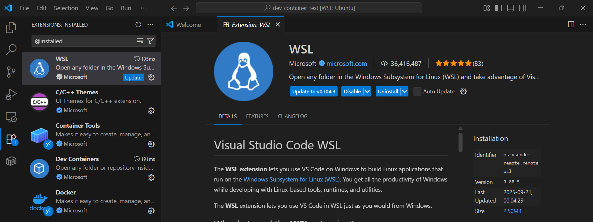
Task: Open the menu bar overflow ellipsis
Action: point(144,8)
